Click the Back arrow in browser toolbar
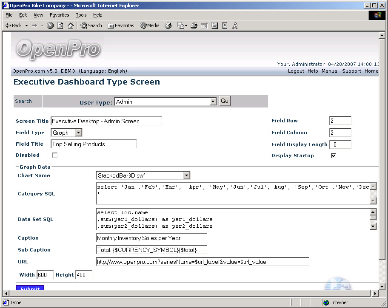Screen dimensions: 388x308 coord(13,25)
